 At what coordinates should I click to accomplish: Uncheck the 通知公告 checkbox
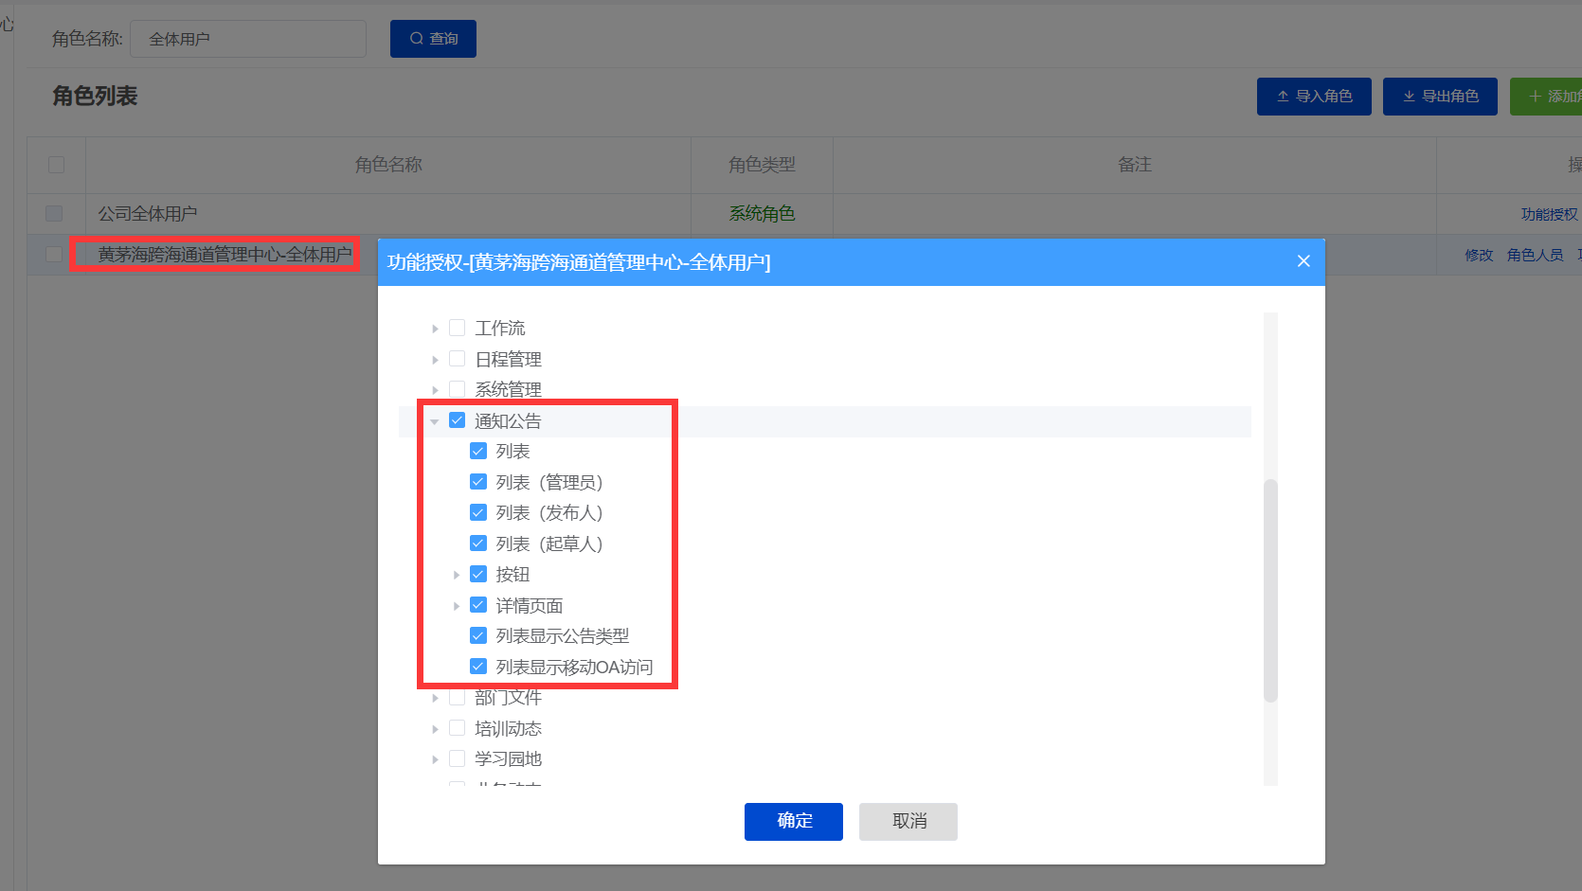[x=457, y=420]
